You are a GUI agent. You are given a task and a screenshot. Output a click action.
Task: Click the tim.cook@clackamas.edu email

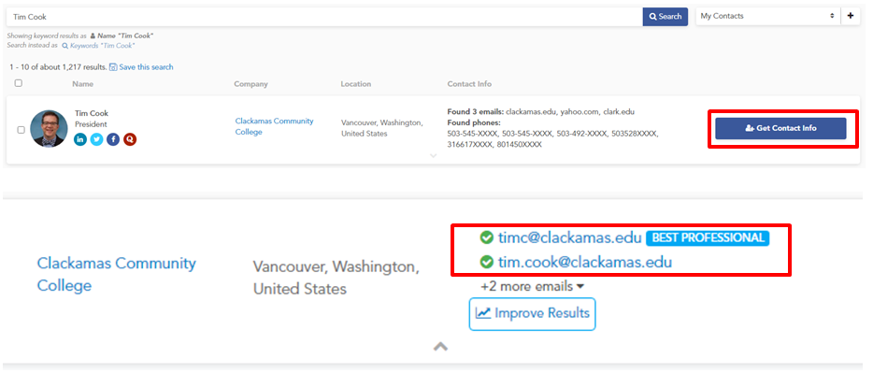pyautogui.click(x=585, y=262)
